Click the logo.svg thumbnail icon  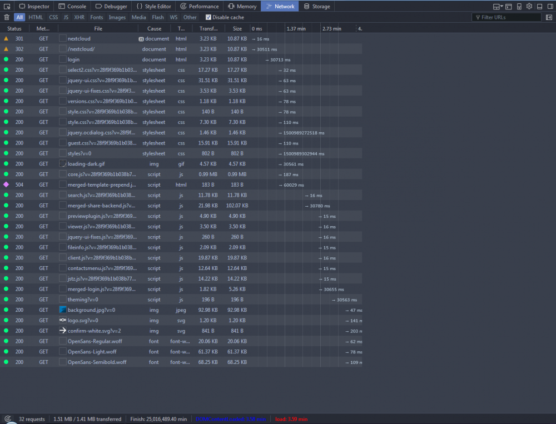[x=63, y=320]
